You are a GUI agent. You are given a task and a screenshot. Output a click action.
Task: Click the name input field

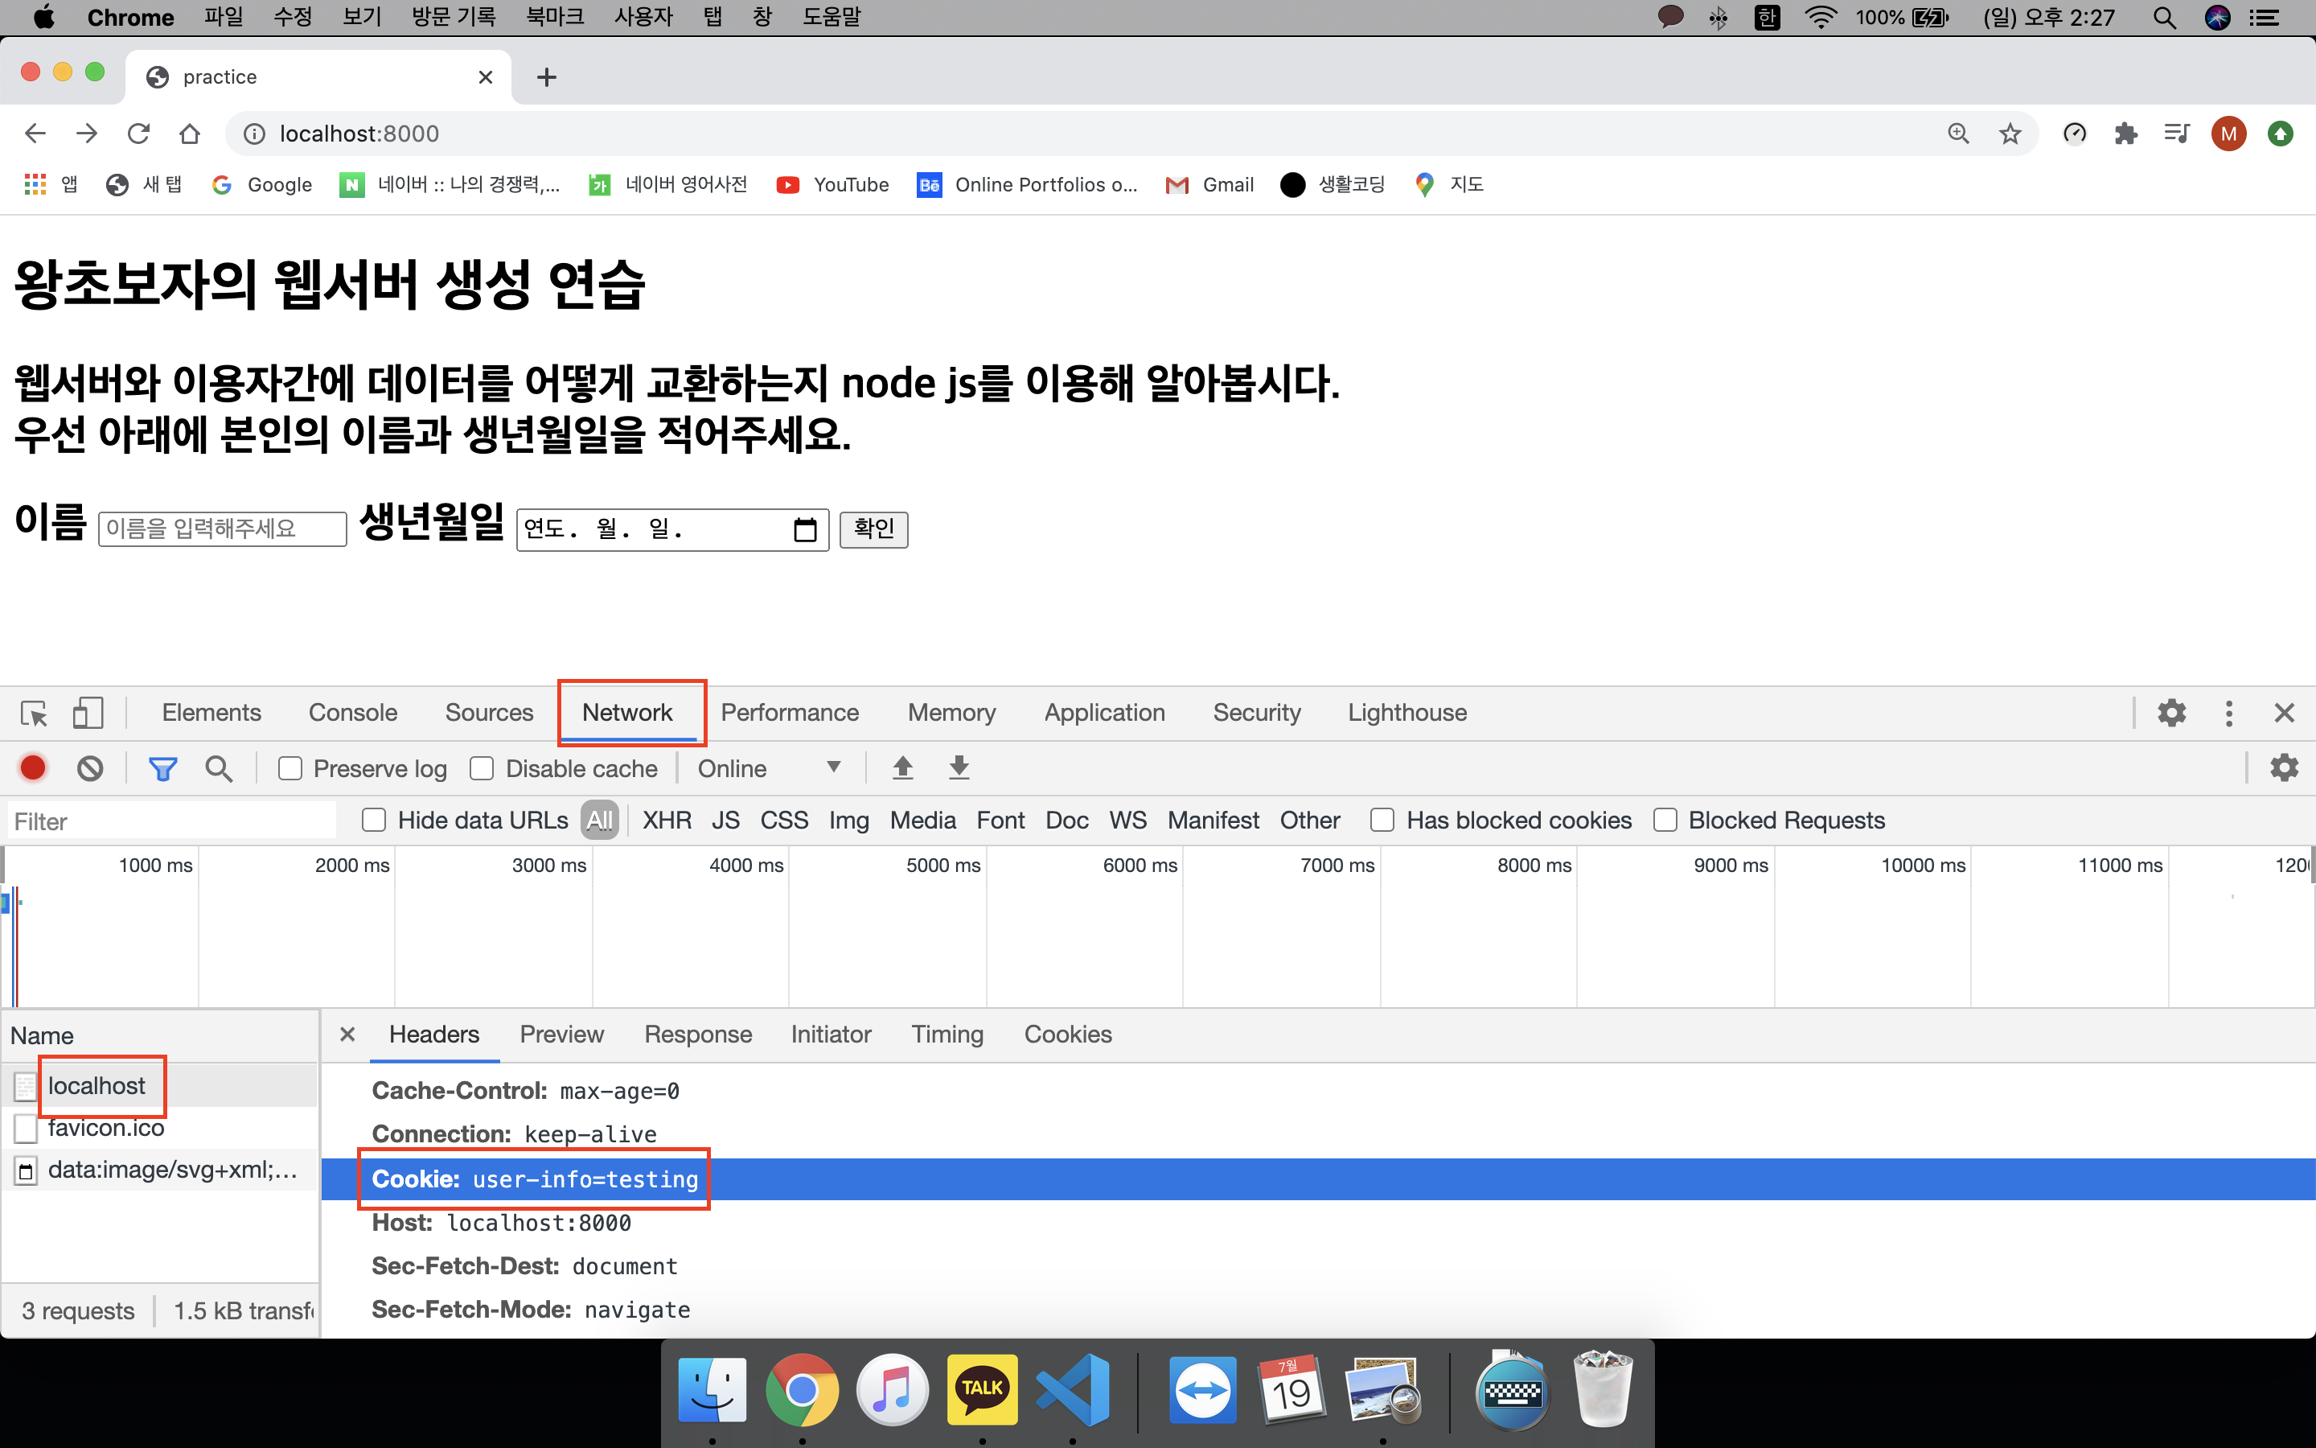pyautogui.click(x=222, y=529)
